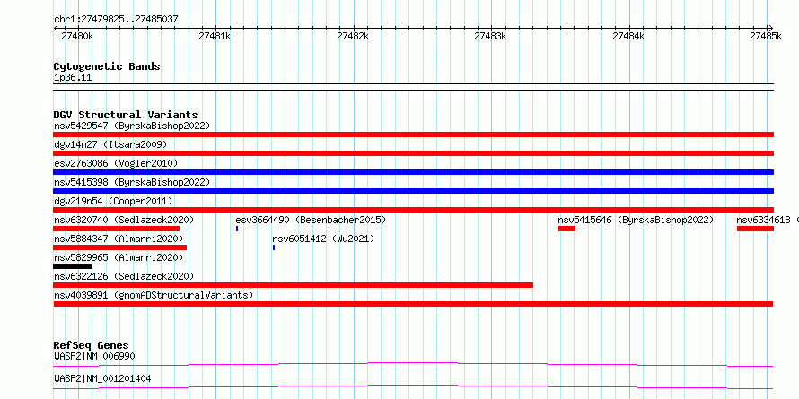Click the chr1:27479825..27485037 coordinate label

116,20
